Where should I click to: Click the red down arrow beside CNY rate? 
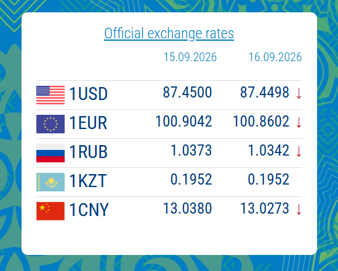click(299, 210)
